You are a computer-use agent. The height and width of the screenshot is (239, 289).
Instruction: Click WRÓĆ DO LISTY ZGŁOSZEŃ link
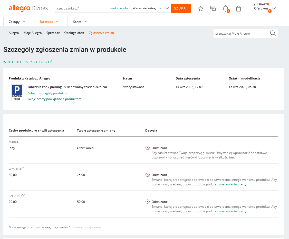pos(28,62)
